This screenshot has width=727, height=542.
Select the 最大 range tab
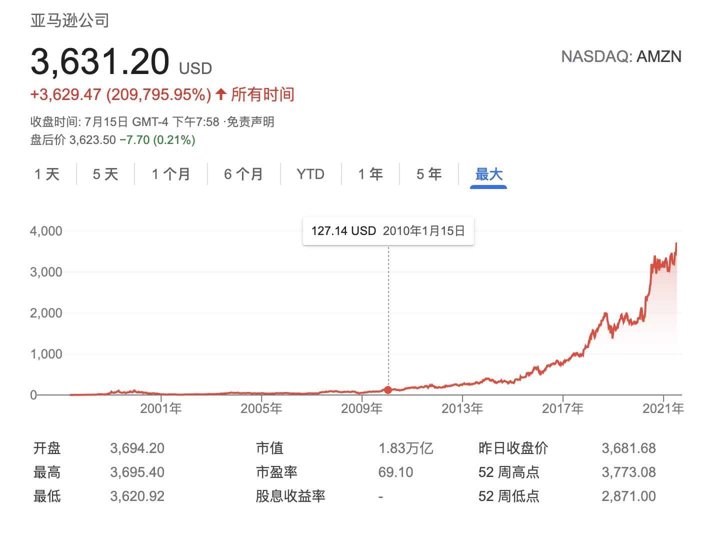point(488,174)
